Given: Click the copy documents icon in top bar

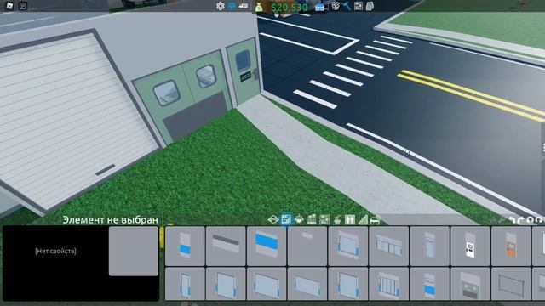Looking at the screenshot, I should point(370,6).
